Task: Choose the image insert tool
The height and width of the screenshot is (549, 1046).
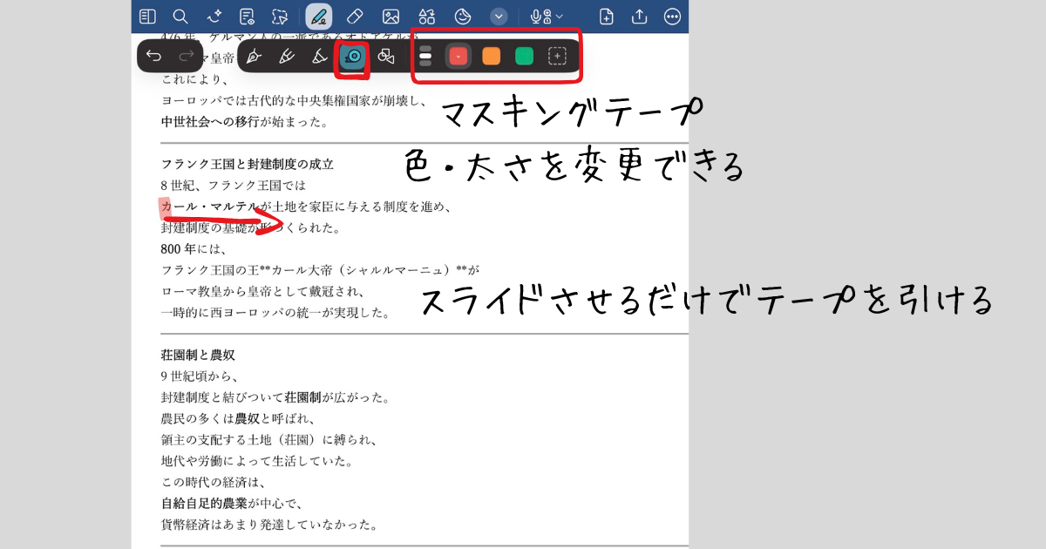Action: point(391,17)
